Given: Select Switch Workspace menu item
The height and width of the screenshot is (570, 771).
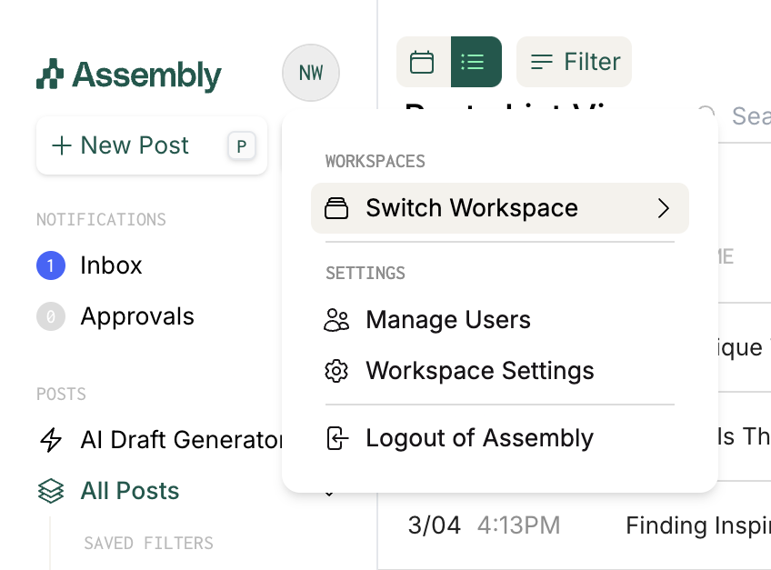Looking at the screenshot, I should 471,208.
